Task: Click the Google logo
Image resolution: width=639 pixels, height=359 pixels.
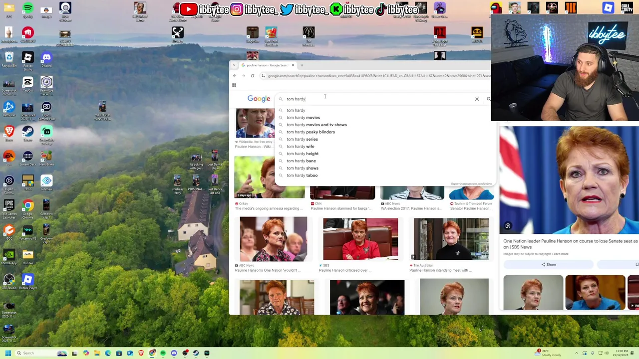Action: click(259, 99)
